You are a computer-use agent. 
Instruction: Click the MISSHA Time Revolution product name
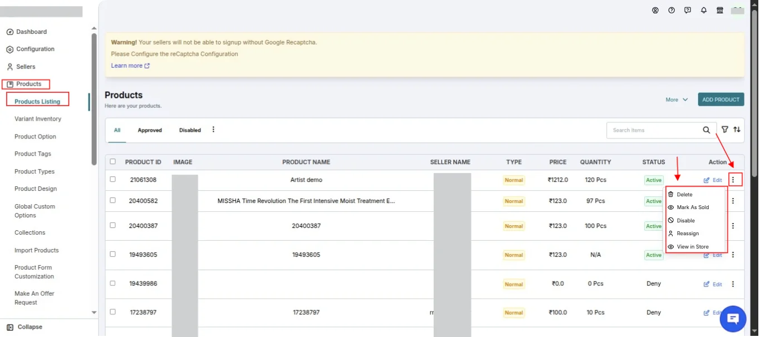pos(306,201)
